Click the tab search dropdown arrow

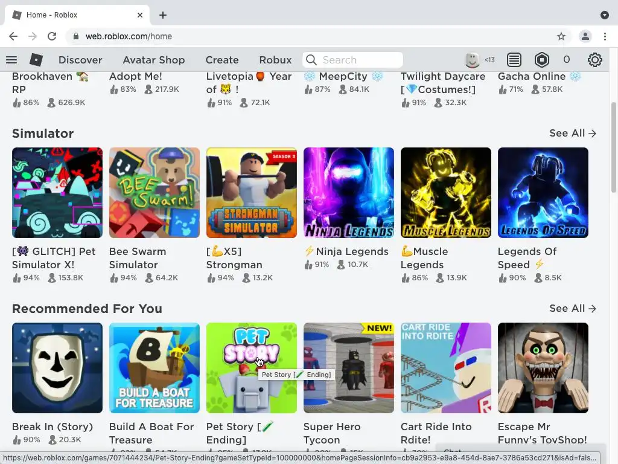[x=605, y=15]
